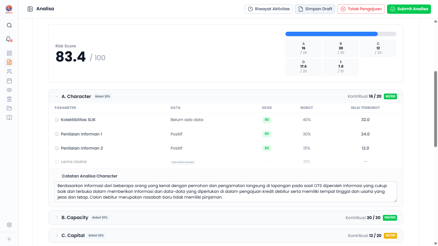
Task: Click info icon beside Lama Usaha
Action: pyautogui.click(x=57, y=162)
